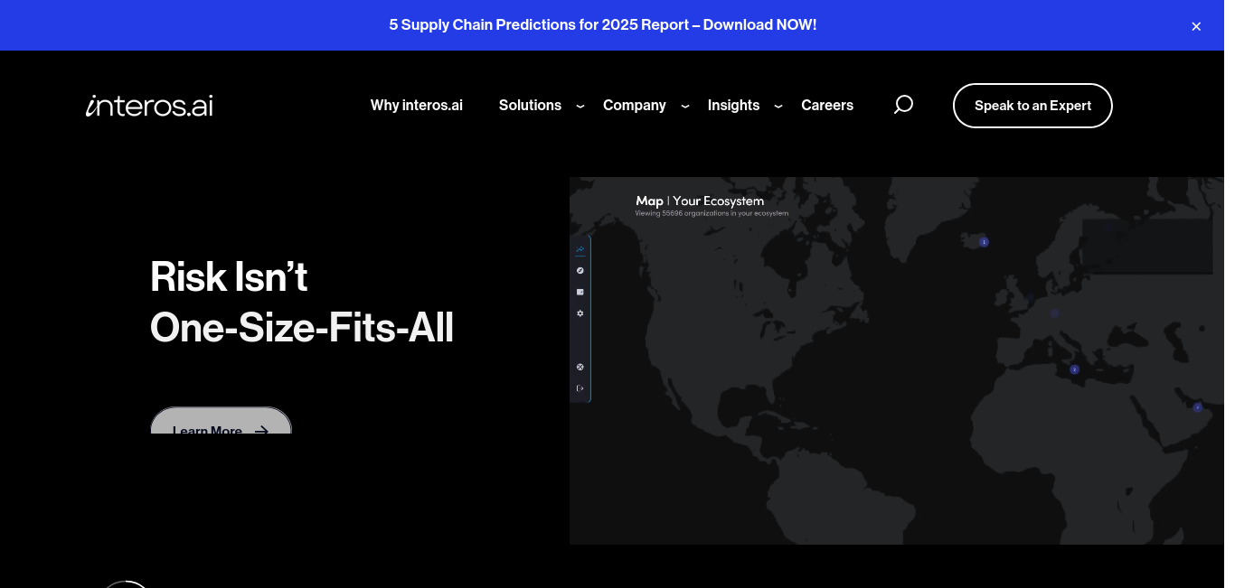Screen dimensions: 1235x588
Task: Go to the Careers page
Action: tap(827, 106)
